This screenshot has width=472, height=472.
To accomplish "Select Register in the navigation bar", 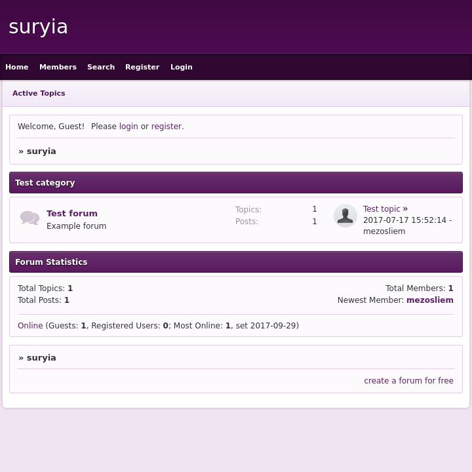I will 142,67.
